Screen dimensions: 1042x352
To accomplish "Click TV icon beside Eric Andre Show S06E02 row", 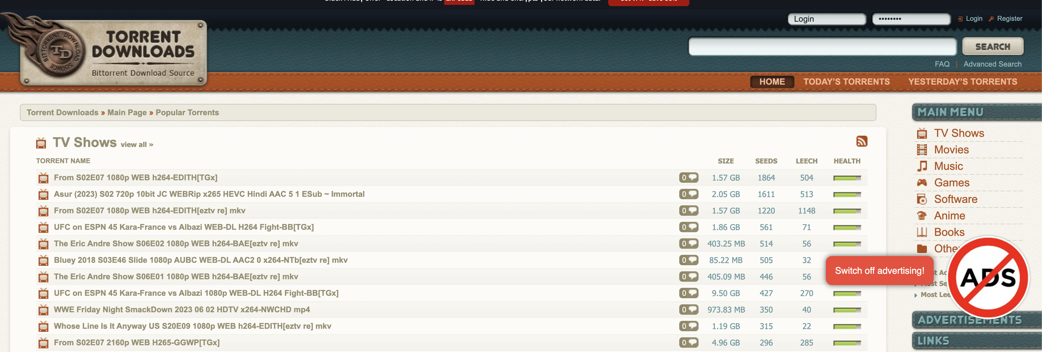I will [x=43, y=244].
